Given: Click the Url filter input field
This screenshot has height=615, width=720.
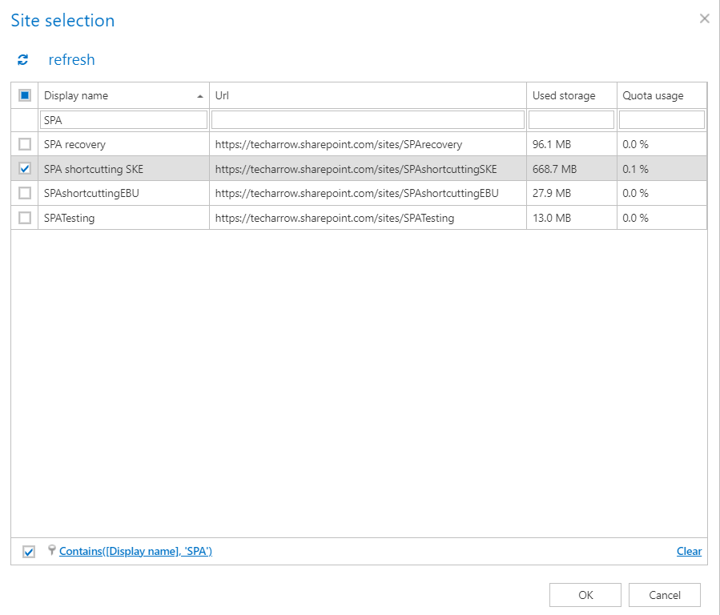Looking at the screenshot, I should pos(368,120).
